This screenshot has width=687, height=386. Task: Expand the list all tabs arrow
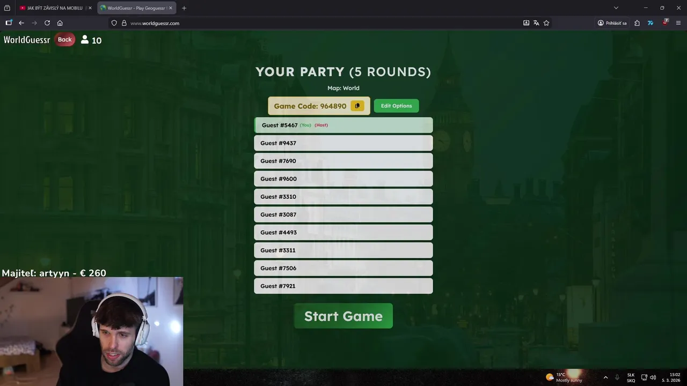(x=616, y=8)
